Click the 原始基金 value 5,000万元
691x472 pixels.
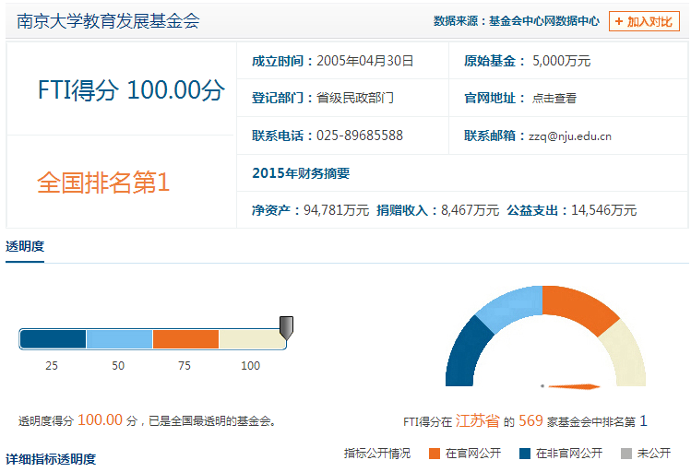point(562,61)
